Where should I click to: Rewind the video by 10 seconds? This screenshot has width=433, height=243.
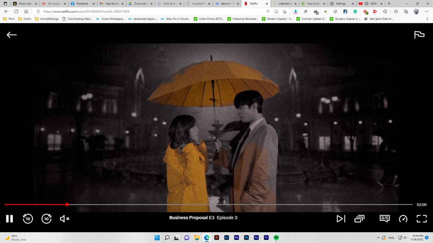pos(28,219)
